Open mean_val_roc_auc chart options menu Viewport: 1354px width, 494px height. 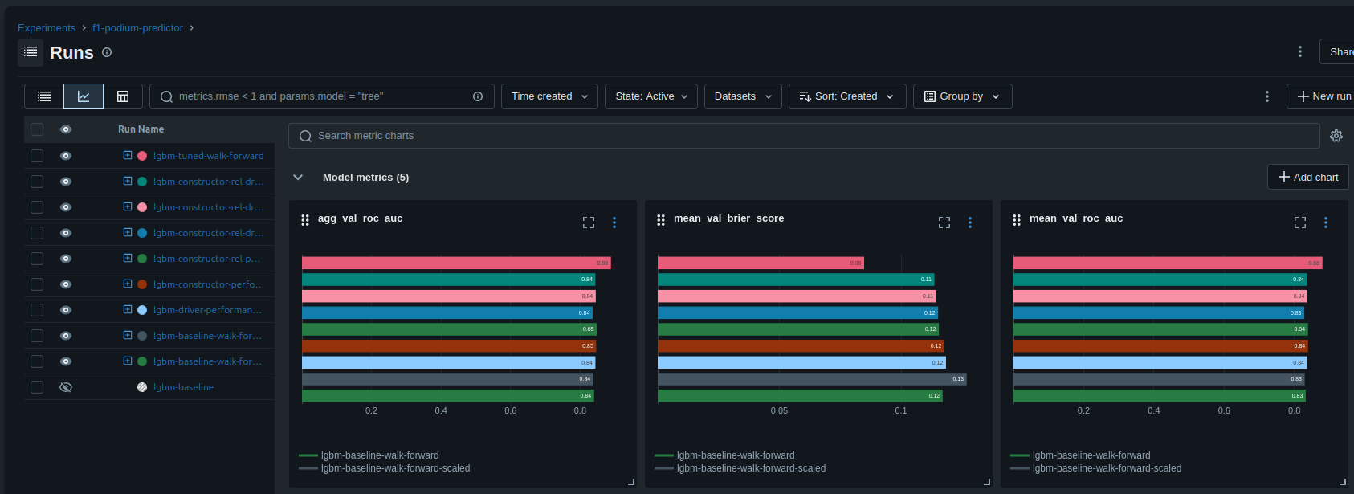click(1326, 223)
